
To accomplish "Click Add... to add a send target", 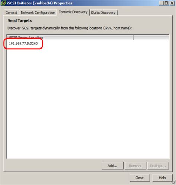I will click(x=113, y=166).
